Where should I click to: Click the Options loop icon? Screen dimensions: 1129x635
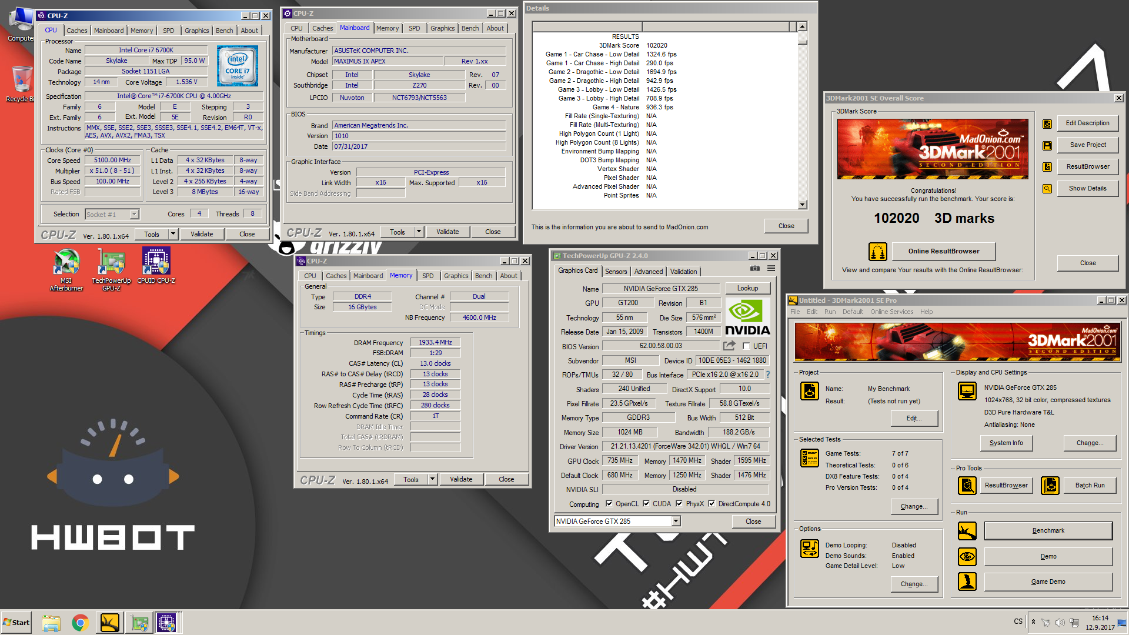tap(810, 549)
